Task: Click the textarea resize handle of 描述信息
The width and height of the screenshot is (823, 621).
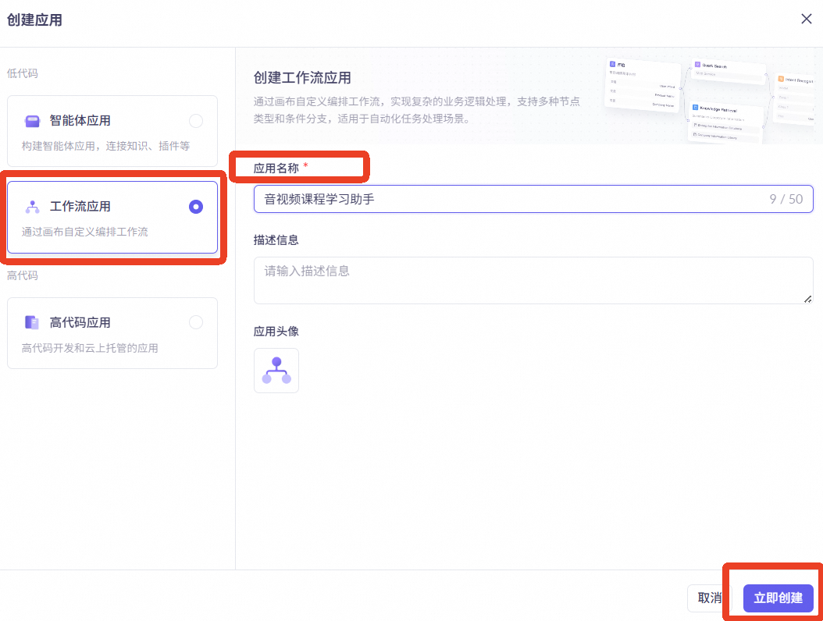Action: tap(808, 299)
